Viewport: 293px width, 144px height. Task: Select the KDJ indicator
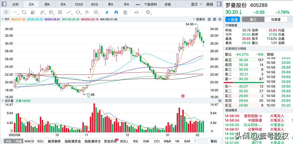(x=40, y=141)
